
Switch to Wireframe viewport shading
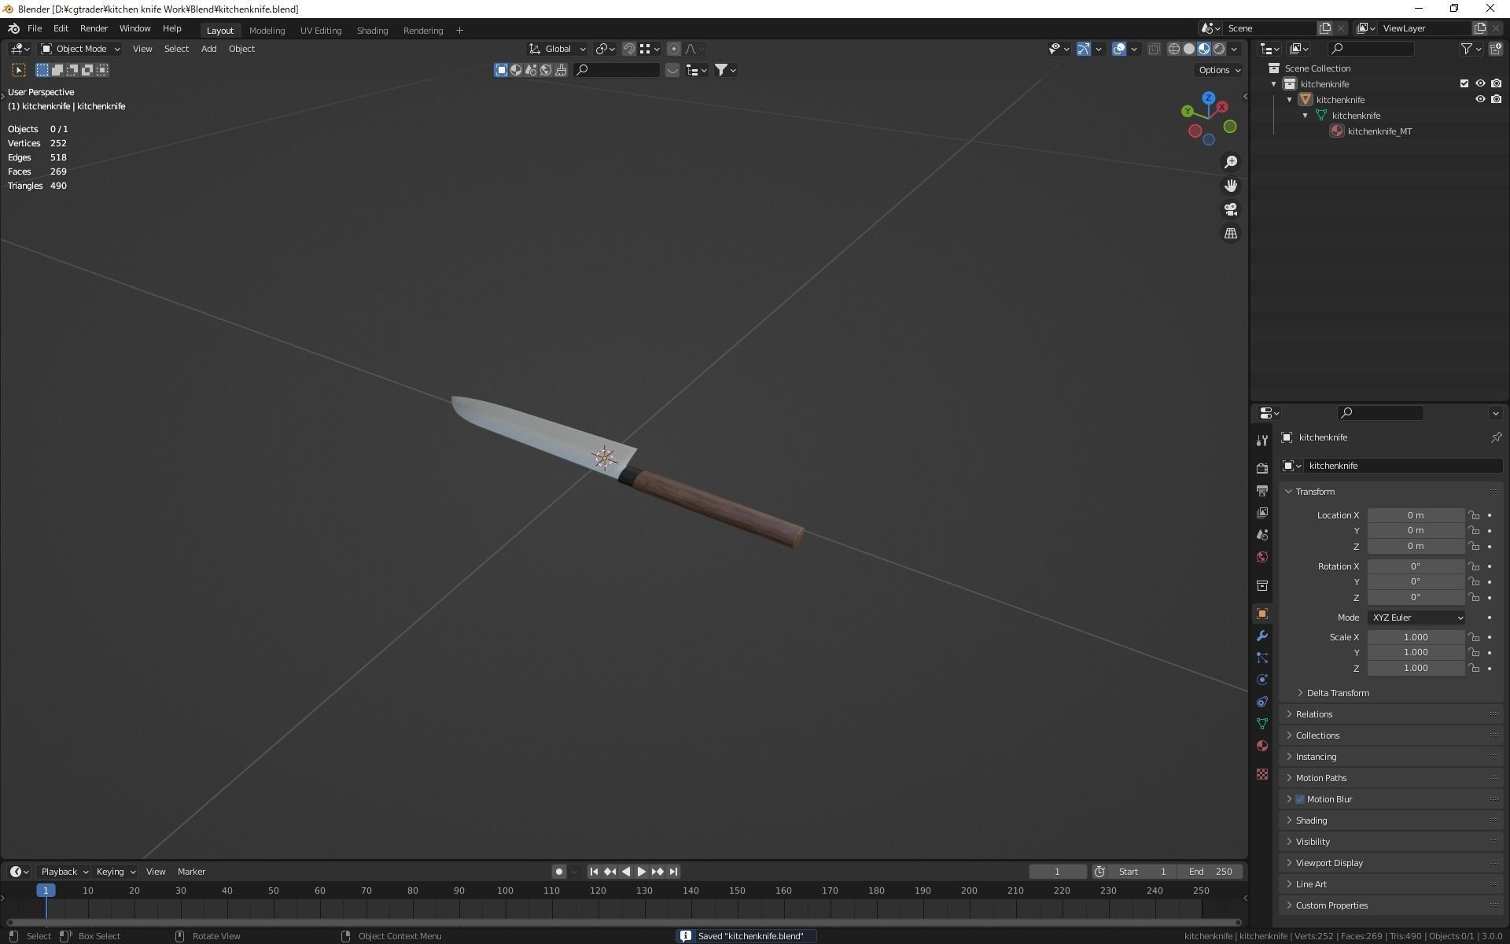pos(1174,49)
